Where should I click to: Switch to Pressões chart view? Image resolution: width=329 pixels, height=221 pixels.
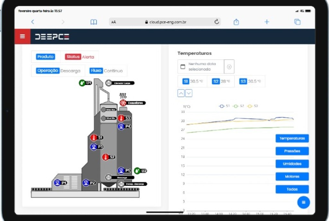[292, 151]
